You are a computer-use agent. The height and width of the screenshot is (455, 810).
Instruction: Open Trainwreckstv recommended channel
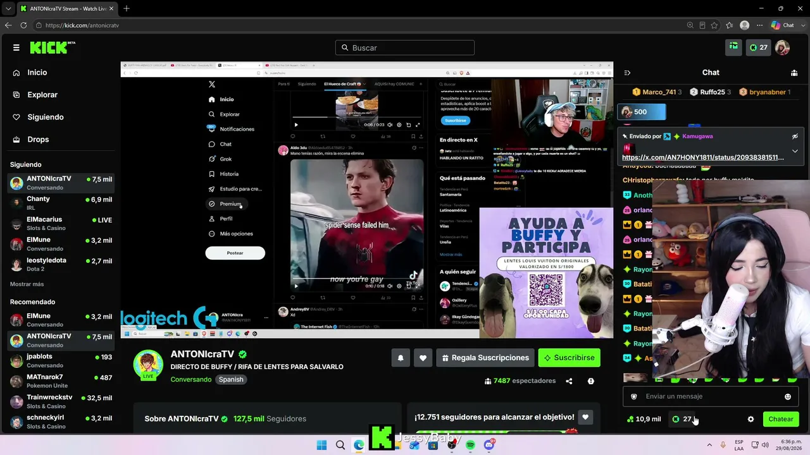(61, 401)
